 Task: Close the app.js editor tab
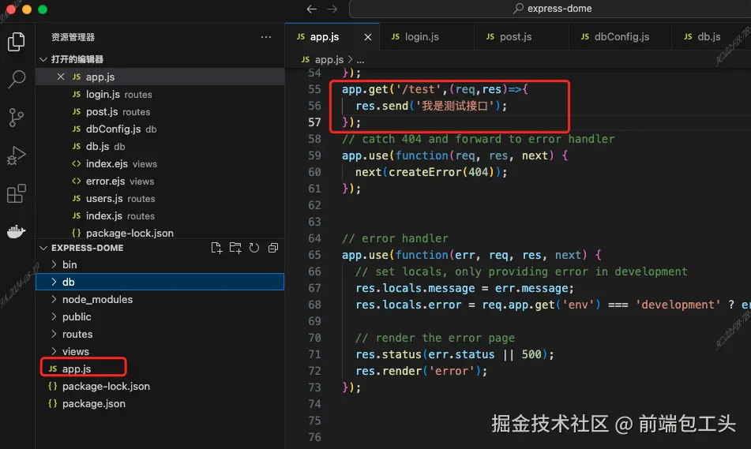click(x=368, y=37)
